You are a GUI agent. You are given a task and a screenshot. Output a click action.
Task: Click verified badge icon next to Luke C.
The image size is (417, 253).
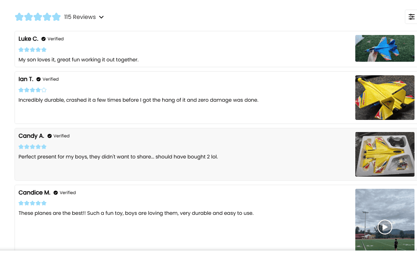tap(44, 39)
